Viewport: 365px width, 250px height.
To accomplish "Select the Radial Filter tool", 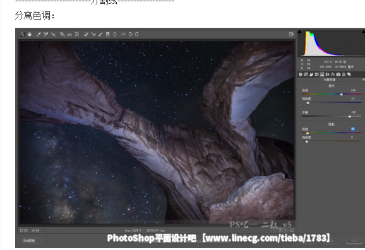I will [115, 34].
